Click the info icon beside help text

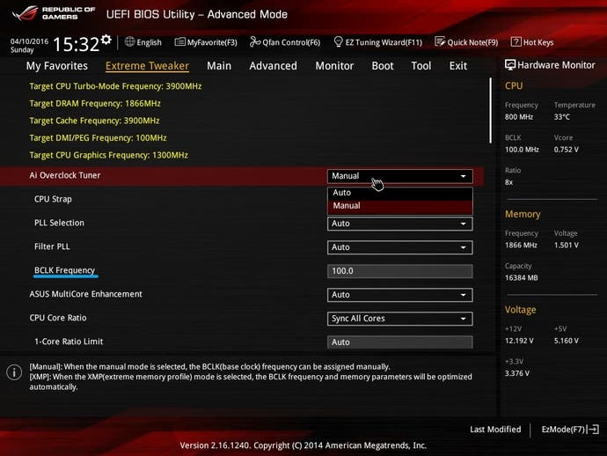[x=14, y=372]
